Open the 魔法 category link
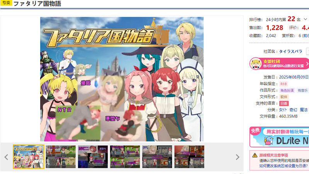Viewport: 309px width, 174px height. [x=304, y=110]
